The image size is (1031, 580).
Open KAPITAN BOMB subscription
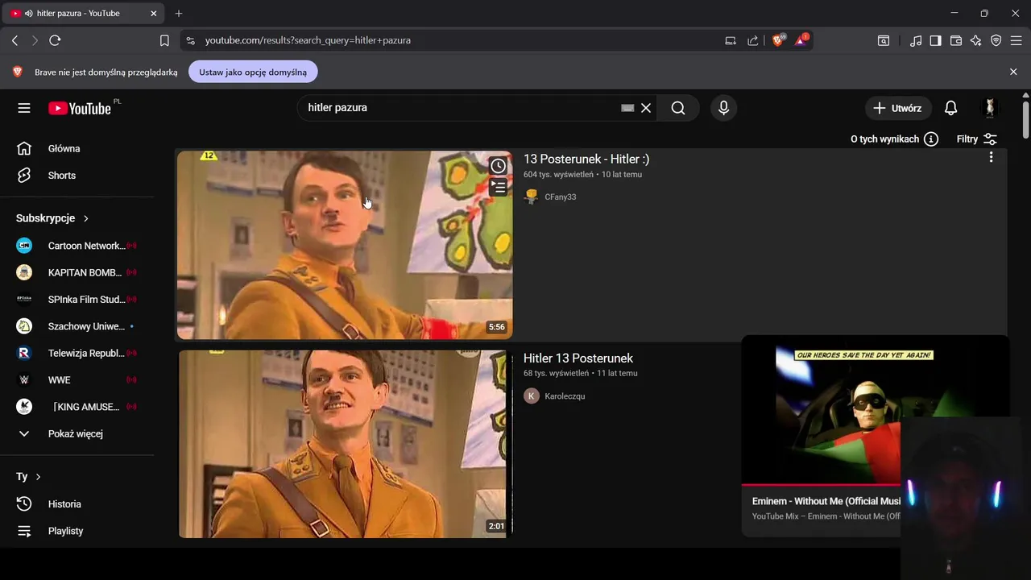pos(77,272)
